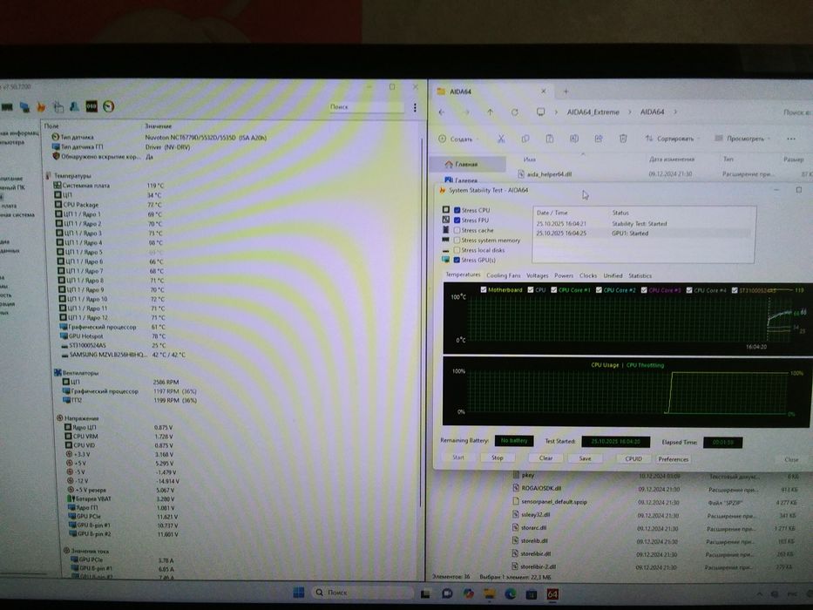
Task: Enable Stress cache checkbox
Action: [x=457, y=230]
